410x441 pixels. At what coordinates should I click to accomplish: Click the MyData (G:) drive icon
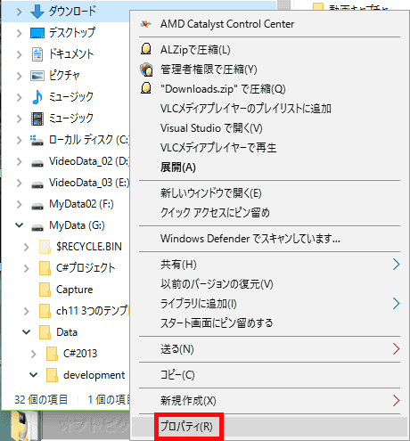(x=37, y=227)
